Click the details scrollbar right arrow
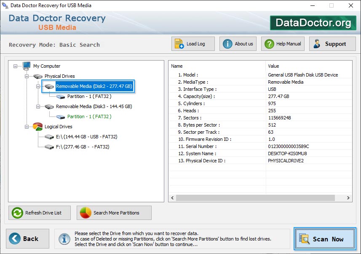Image resolution: width=361 pixels, height=254 pixels. 348,198
